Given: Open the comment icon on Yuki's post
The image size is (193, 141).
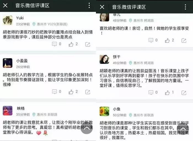Looking at the screenshot, I should pos(54,44).
